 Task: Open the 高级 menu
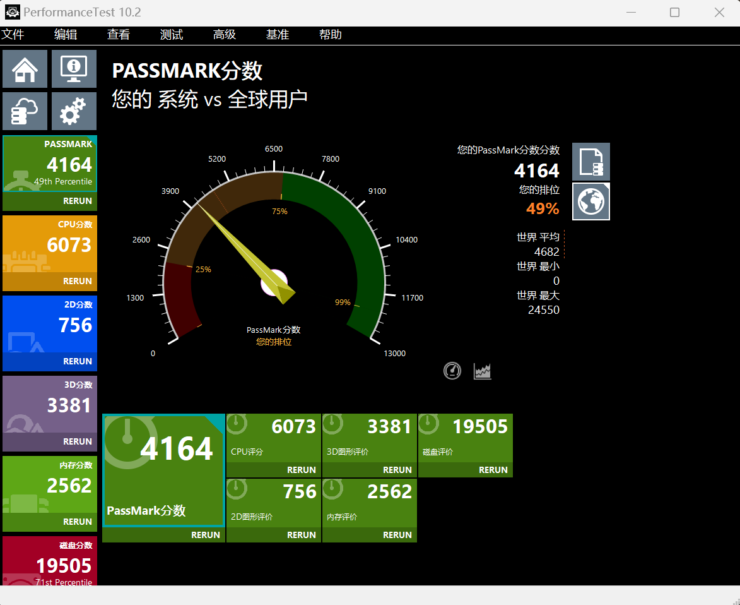[225, 35]
